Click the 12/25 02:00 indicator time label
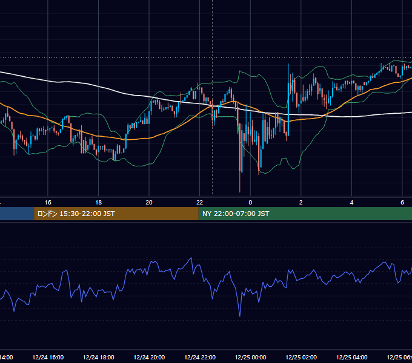This screenshot has height=363, width=412. [x=301, y=357]
